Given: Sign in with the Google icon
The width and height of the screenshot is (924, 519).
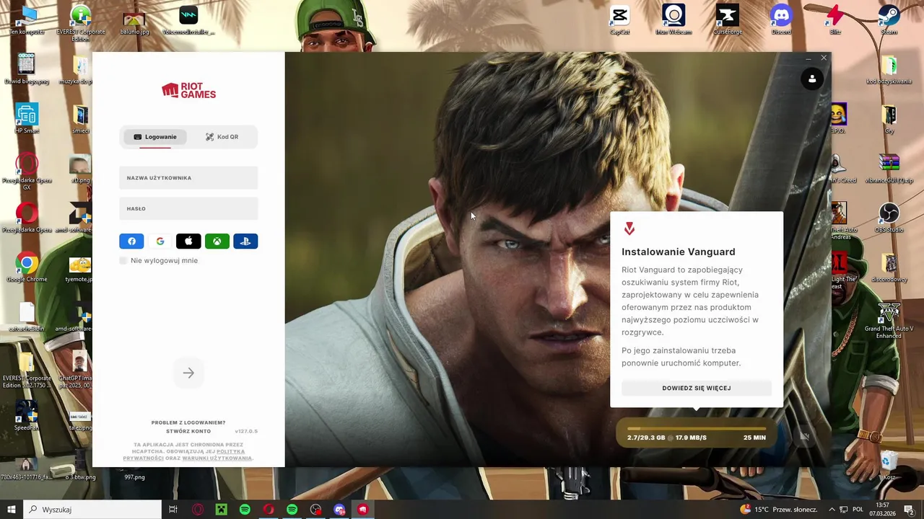Looking at the screenshot, I should (x=160, y=241).
